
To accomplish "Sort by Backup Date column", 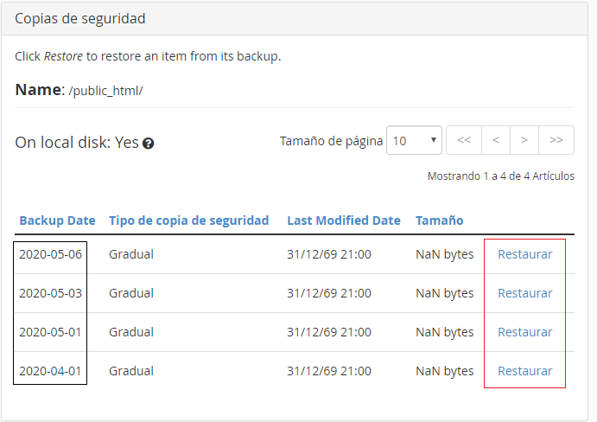I will [x=57, y=221].
